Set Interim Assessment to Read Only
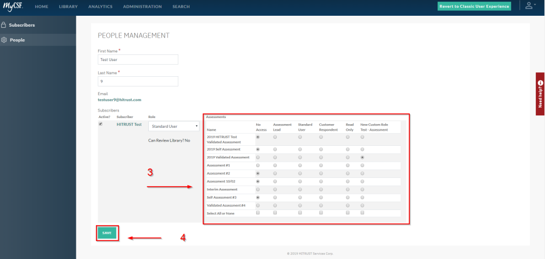 pos(348,189)
